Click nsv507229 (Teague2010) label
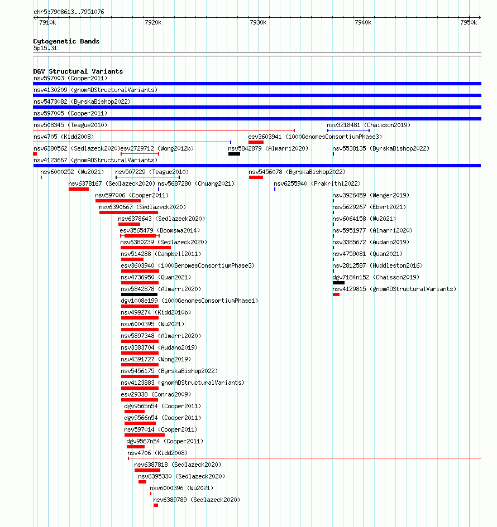 point(152,172)
